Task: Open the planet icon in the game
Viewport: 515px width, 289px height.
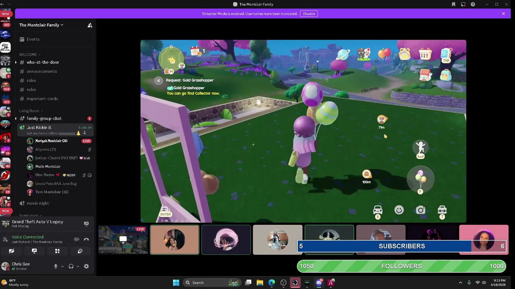Action: point(343,54)
